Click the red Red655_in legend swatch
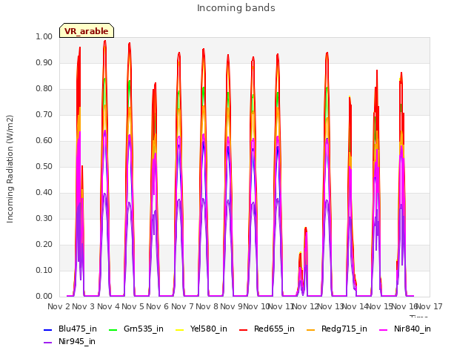The height and width of the screenshot is (356, 474). pos(244,329)
